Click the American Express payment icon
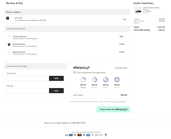 [x=88, y=135]
